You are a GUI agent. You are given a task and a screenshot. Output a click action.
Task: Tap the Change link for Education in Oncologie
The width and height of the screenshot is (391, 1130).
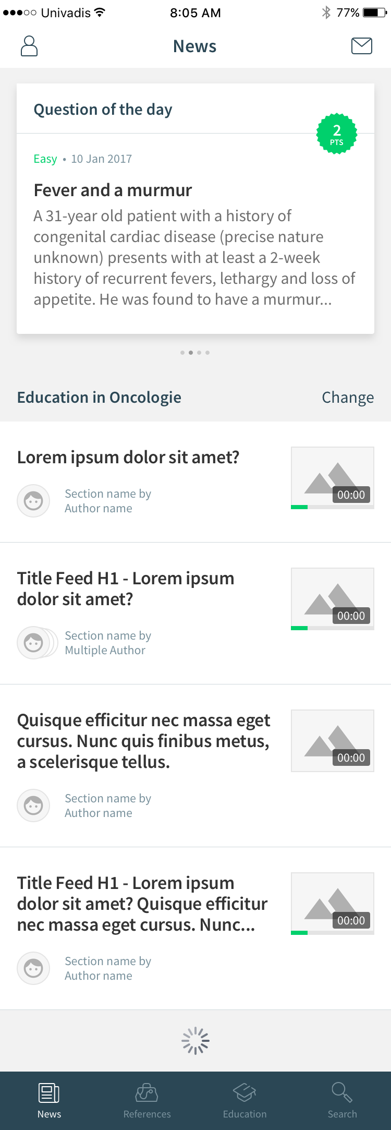pyautogui.click(x=348, y=398)
